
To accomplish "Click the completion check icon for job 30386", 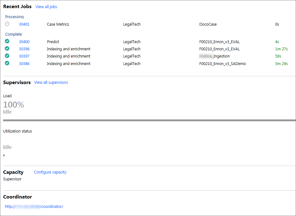I will tap(7, 63).
